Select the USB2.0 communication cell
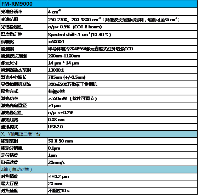This screenshot has height=195, width=198. point(122,127)
